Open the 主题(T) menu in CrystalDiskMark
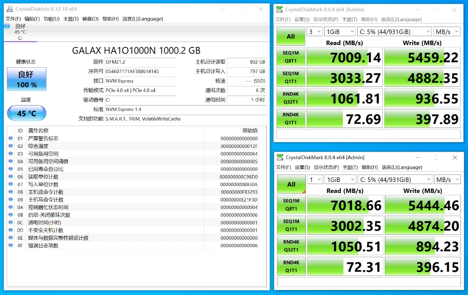Viewport: 468px width, 295px height. pos(349,19)
